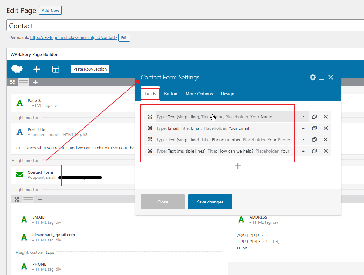This screenshot has width=364, height=275.
Task: Switch to the Button tab
Action: (x=171, y=94)
